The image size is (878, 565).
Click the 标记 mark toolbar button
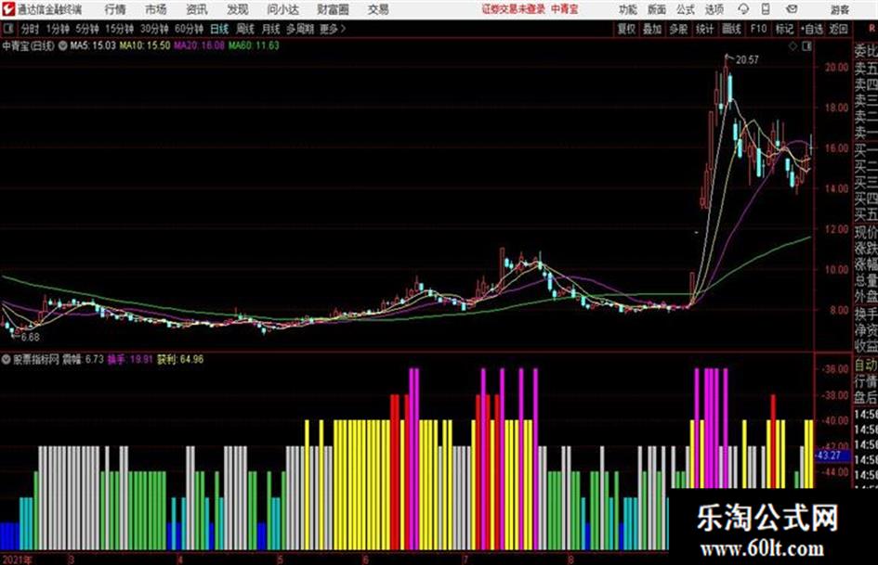pyautogui.click(x=784, y=29)
